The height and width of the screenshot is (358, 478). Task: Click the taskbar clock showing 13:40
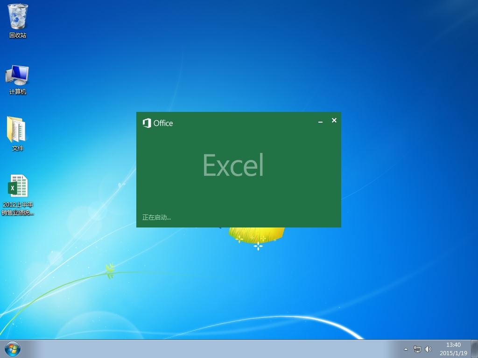pos(453,345)
